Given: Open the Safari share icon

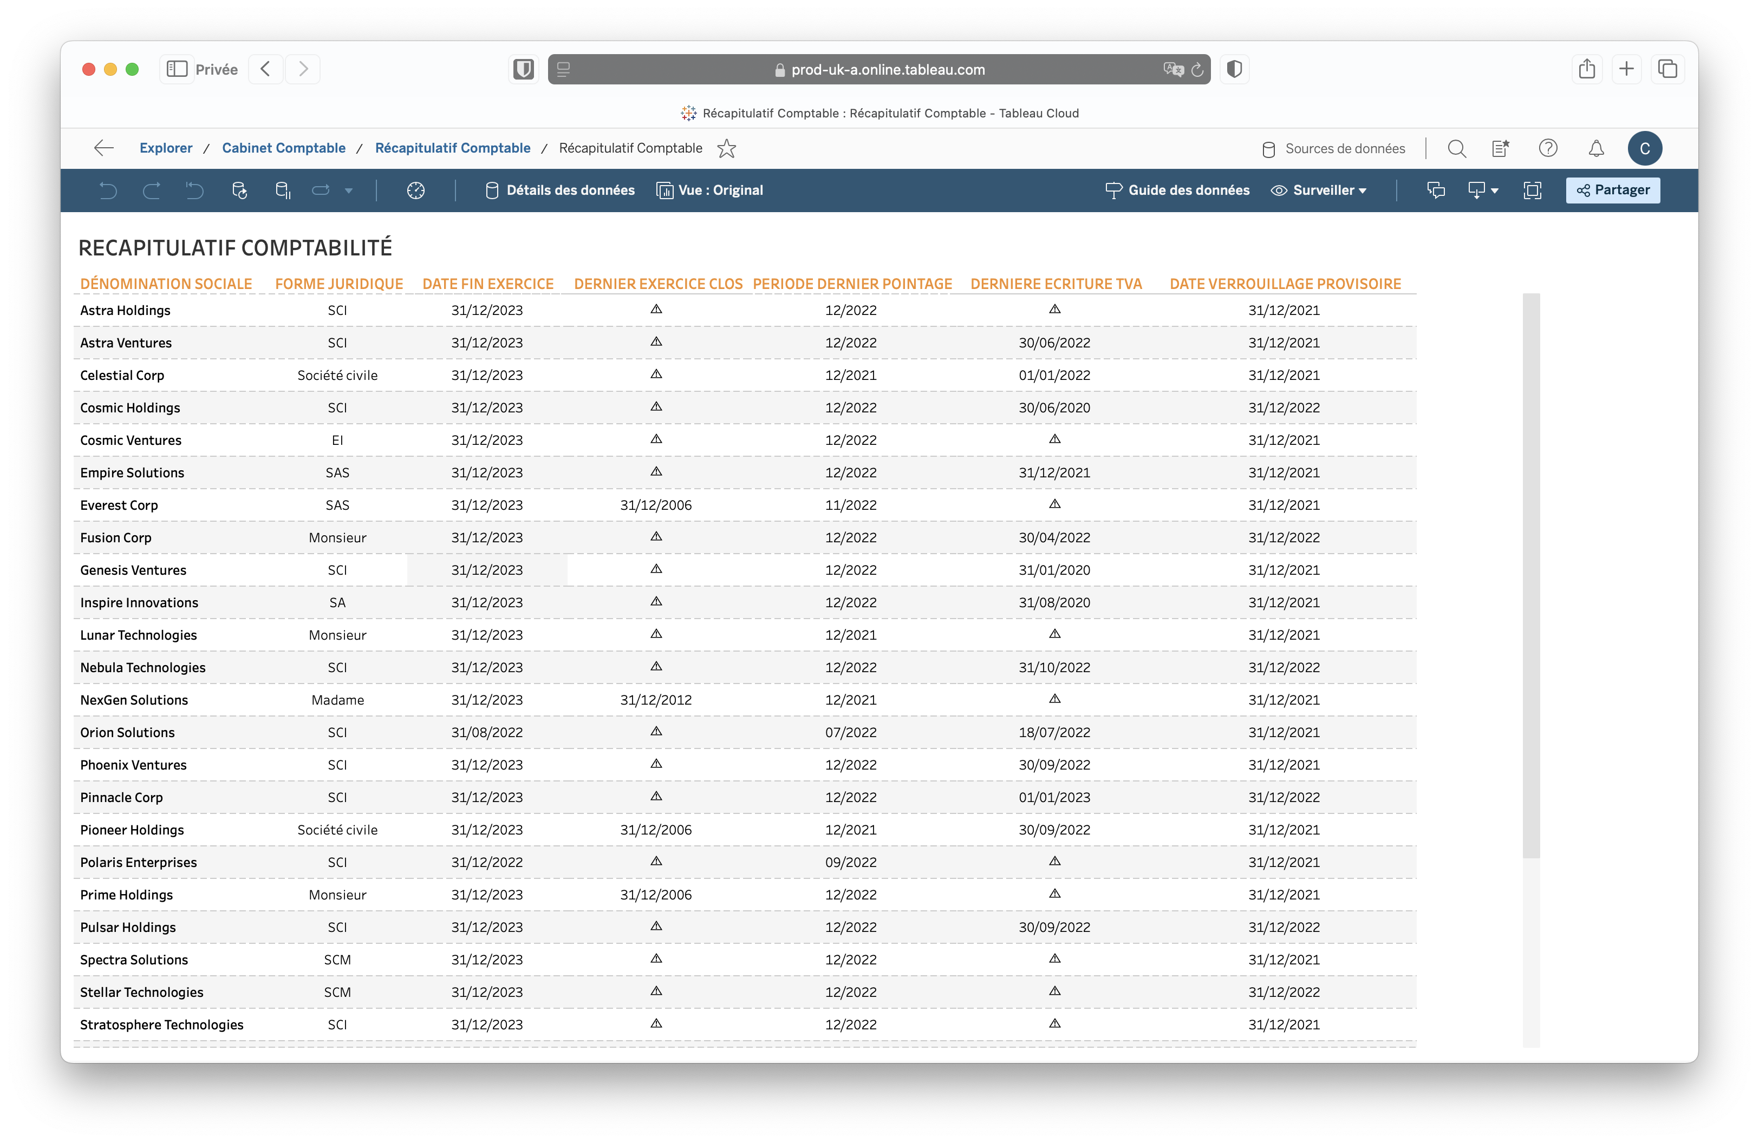Looking at the screenshot, I should point(1587,69).
